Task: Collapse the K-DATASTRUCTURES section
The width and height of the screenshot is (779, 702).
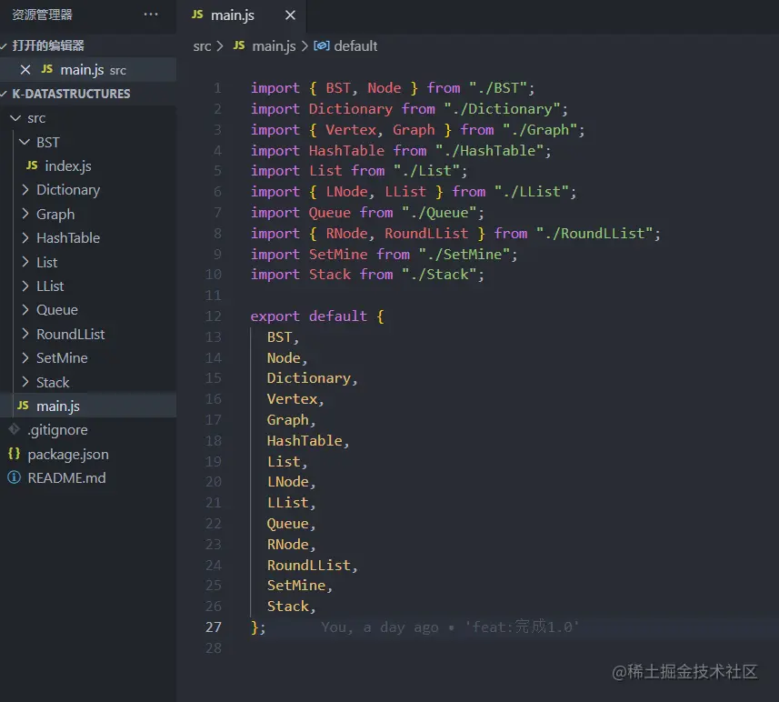Action: click(4, 94)
